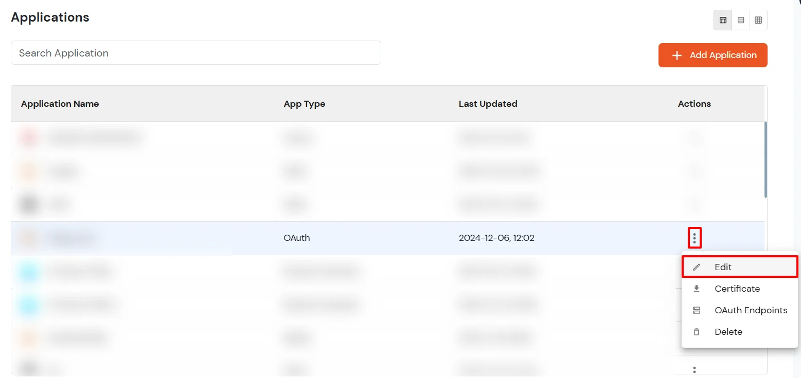Click the trash Delete icon
This screenshot has height=378, width=801.
coord(697,331)
